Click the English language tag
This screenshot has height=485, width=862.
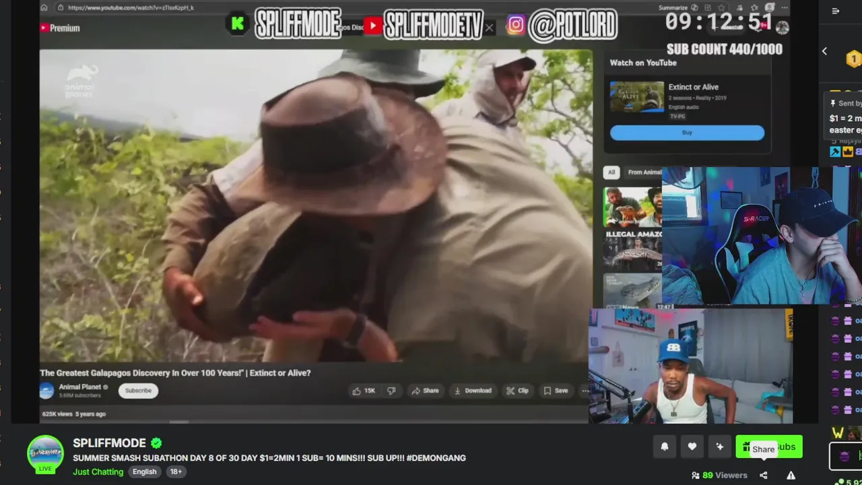pos(144,472)
